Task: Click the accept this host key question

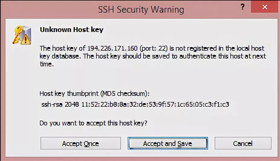Action: click(x=93, y=123)
